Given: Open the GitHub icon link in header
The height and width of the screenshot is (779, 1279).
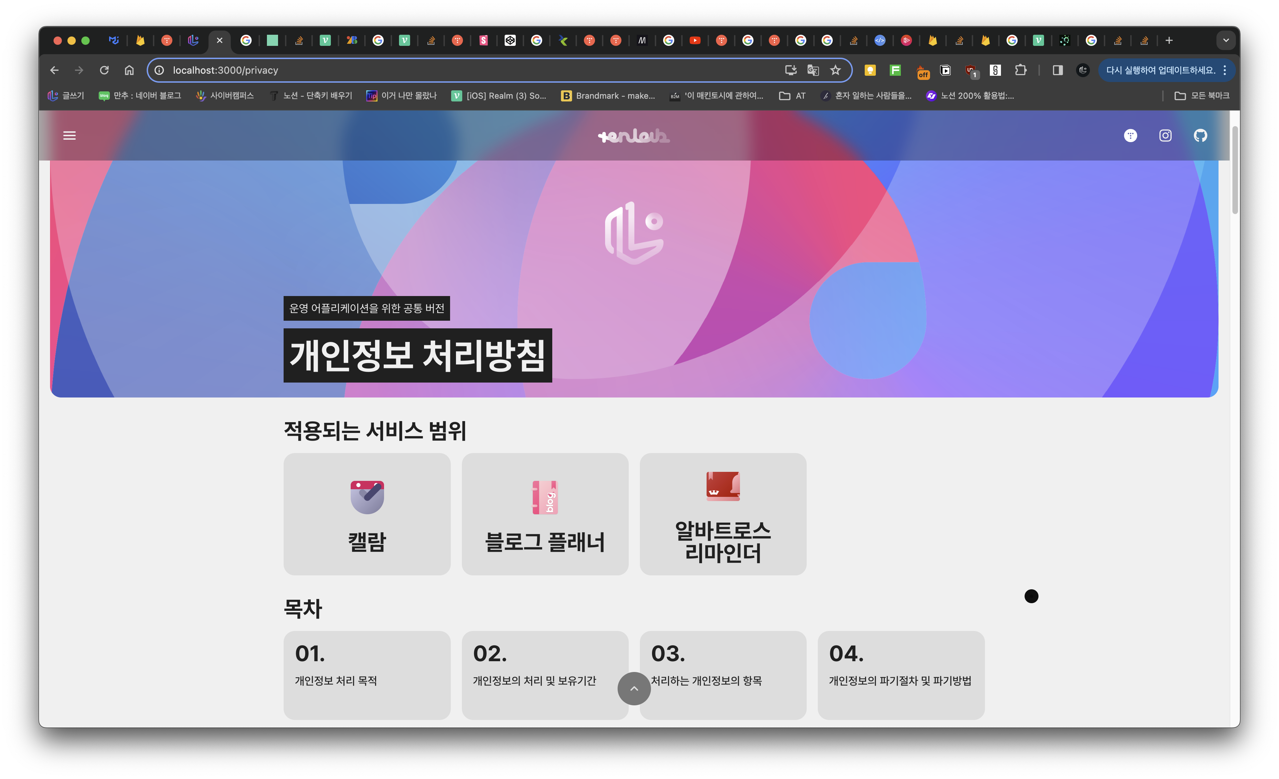Looking at the screenshot, I should [x=1200, y=136].
